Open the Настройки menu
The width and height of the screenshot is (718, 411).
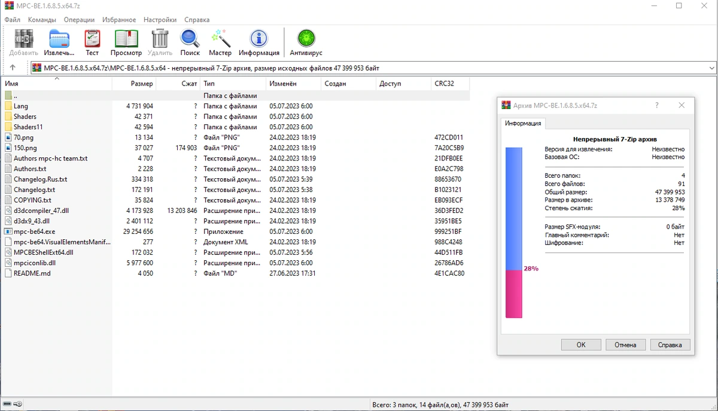point(160,20)
